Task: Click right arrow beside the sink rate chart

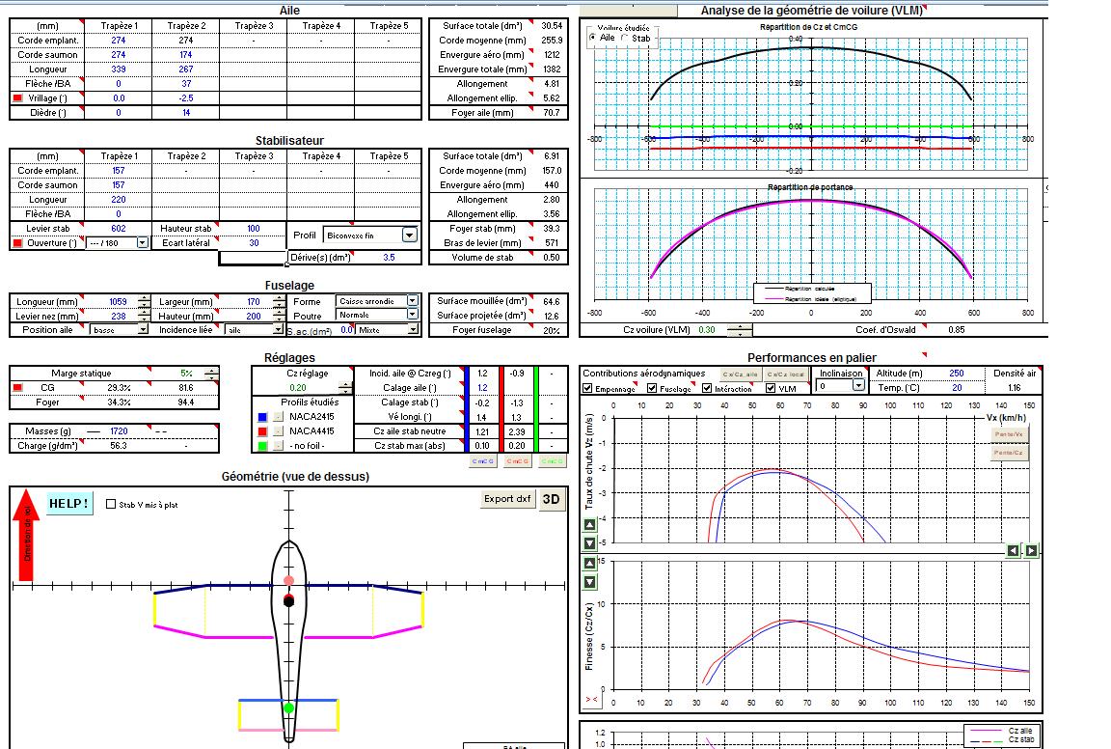Action: point(1031,550)
